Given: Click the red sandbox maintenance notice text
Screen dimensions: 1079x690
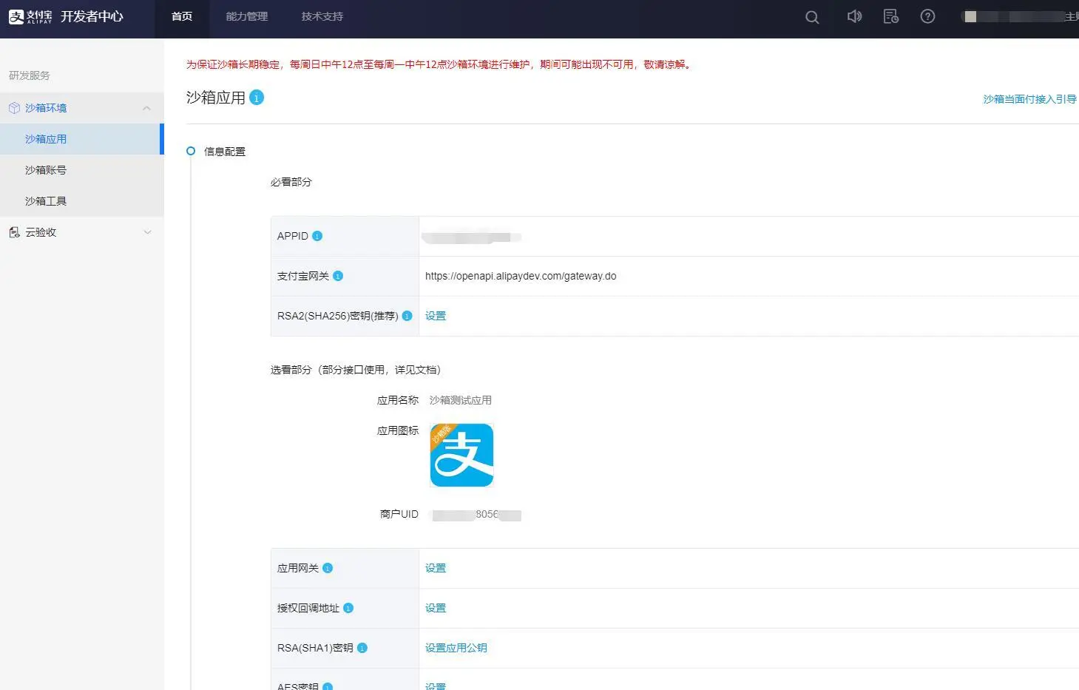Looking at the screenshot, I should pos(439,64).
